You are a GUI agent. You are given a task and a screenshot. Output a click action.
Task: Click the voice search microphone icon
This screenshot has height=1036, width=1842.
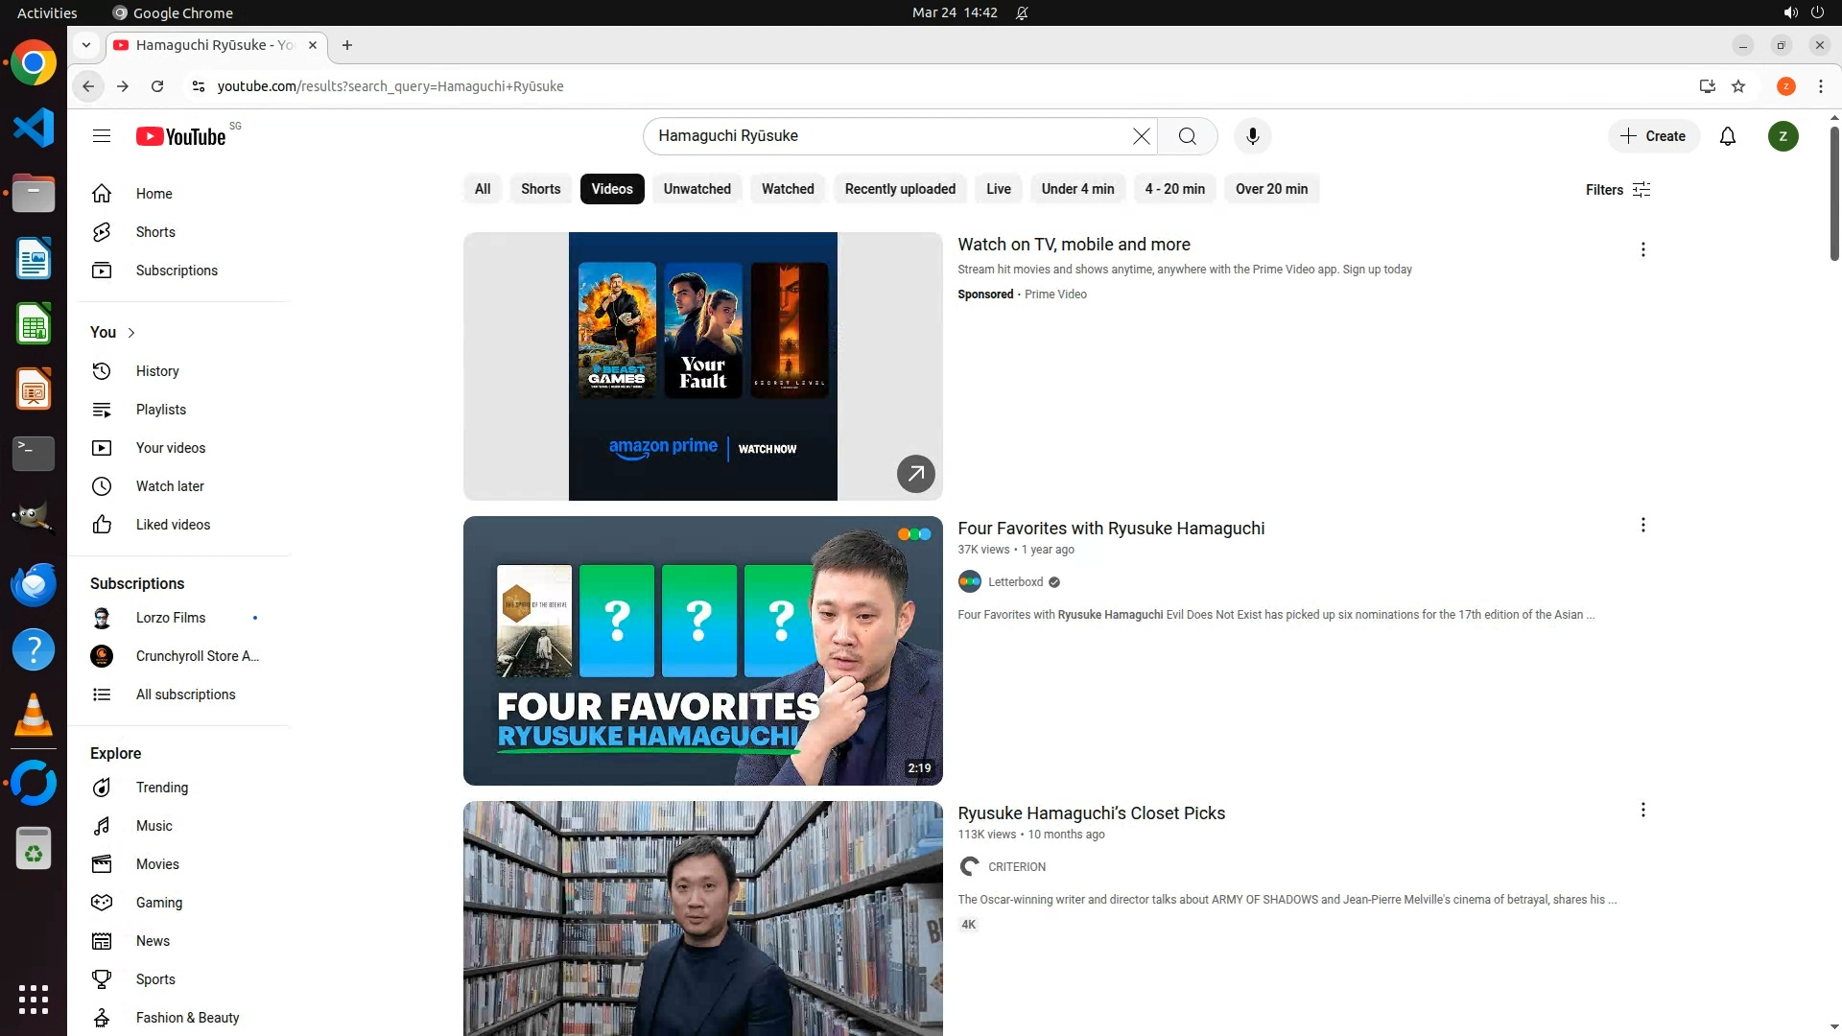(1252, 136)
